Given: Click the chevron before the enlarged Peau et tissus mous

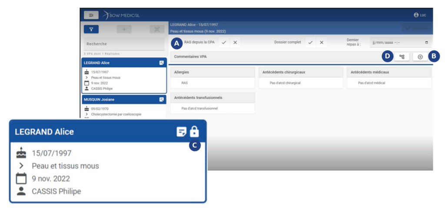Looking at the screenshot, I should tap(21, 166).
